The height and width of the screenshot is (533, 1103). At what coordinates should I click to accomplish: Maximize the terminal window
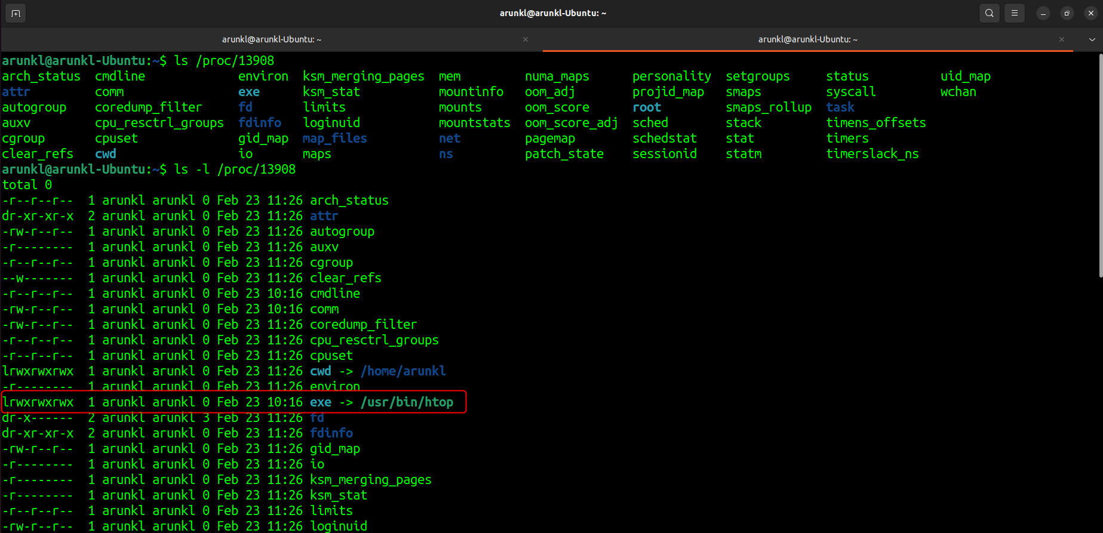coord(1067,13)
